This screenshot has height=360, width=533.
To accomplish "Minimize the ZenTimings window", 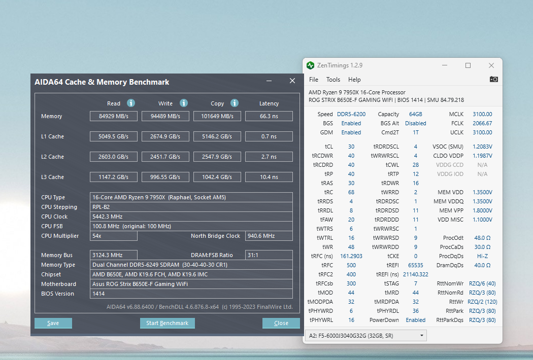I will click(445, 65).
